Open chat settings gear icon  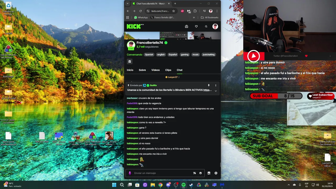pos(216,173)
